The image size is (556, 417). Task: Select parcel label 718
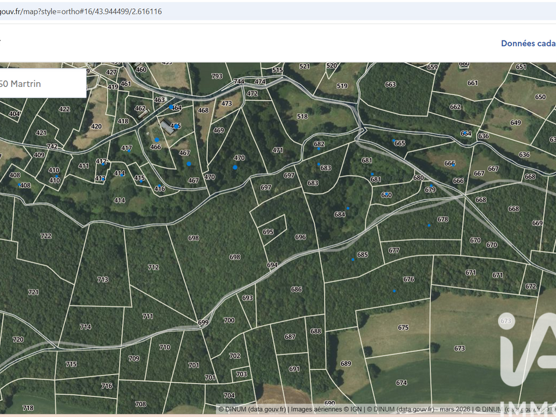(28, 408)
